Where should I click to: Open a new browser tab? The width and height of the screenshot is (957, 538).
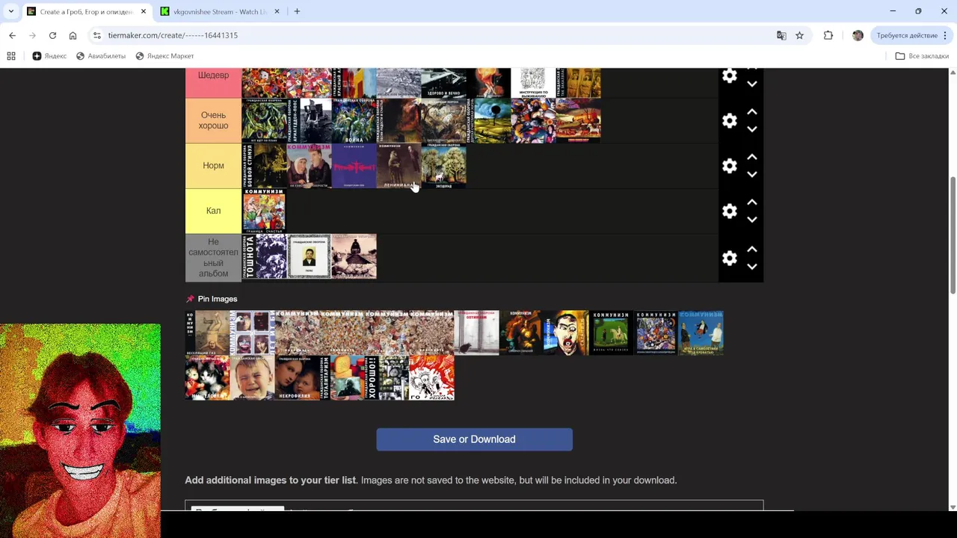(297, 11)
